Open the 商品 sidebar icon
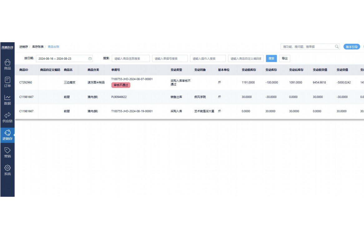364x239 pixels. pyautogui.click(x=7, y=63)
